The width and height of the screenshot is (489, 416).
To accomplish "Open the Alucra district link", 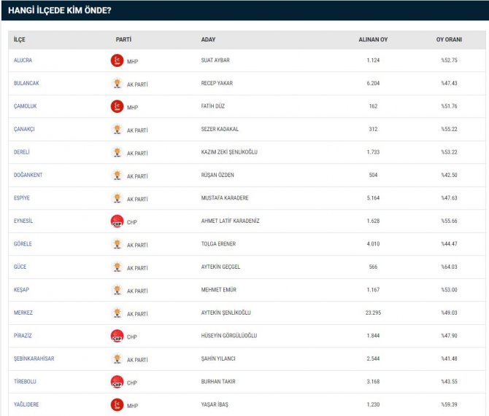I will click(x=23, y=60).
